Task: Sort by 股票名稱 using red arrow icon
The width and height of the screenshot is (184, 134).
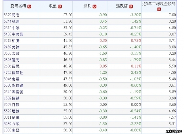Action: (29, 6)
